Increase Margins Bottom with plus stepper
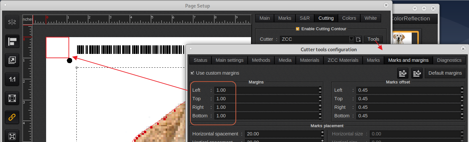This screenshot has height=142, width=469. click(x=320, y=114)
